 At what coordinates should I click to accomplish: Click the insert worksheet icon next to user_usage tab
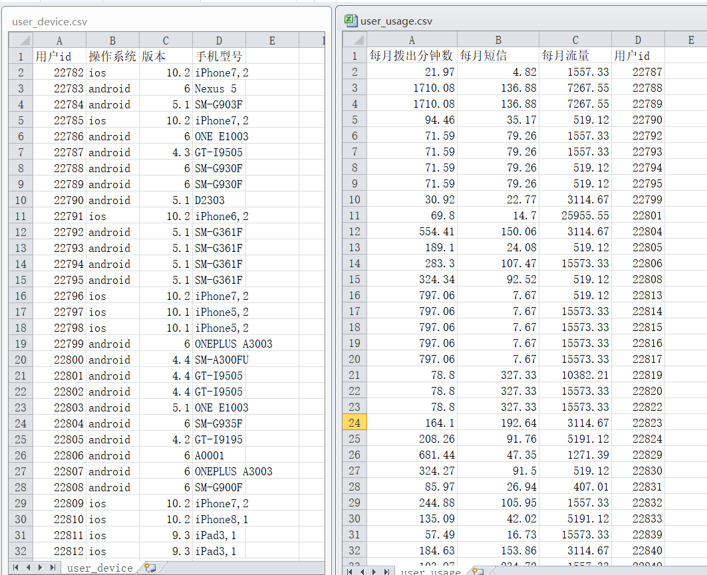point(477,572)
